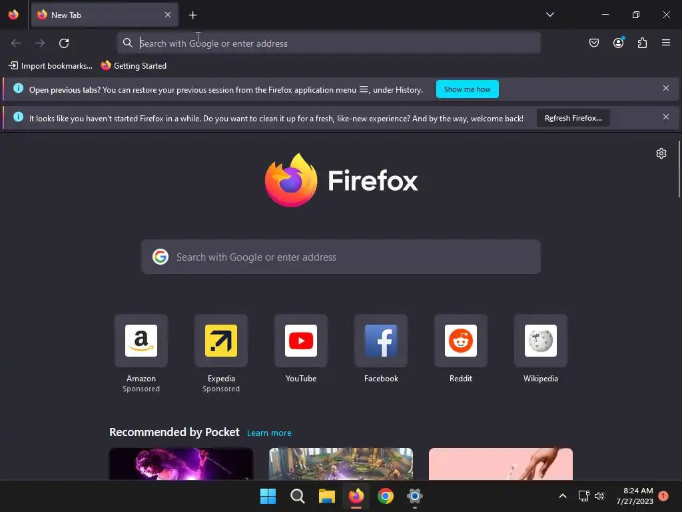682x512 pixels.
Task: Reload the current page
Action: (64, 43)
